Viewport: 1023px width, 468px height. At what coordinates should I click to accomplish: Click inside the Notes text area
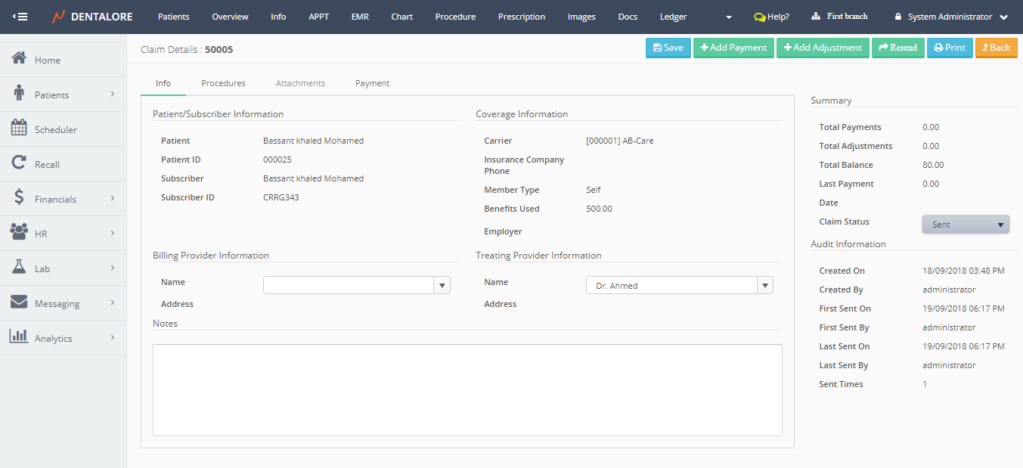click(467, 389)
